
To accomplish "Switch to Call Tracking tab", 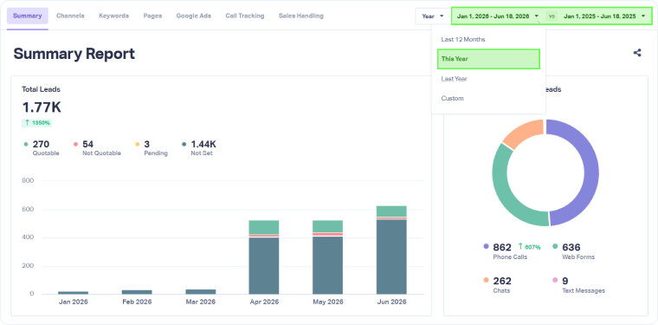I will [x=245, y=16].
